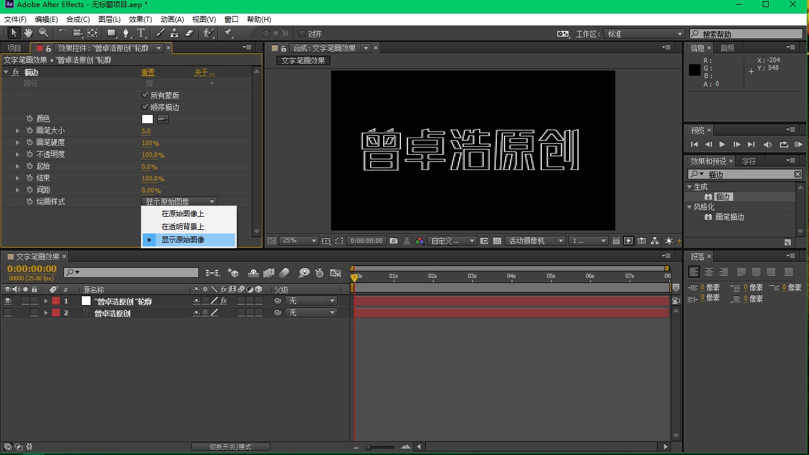Open the 绘画样式 dropdown

point(179,201)
